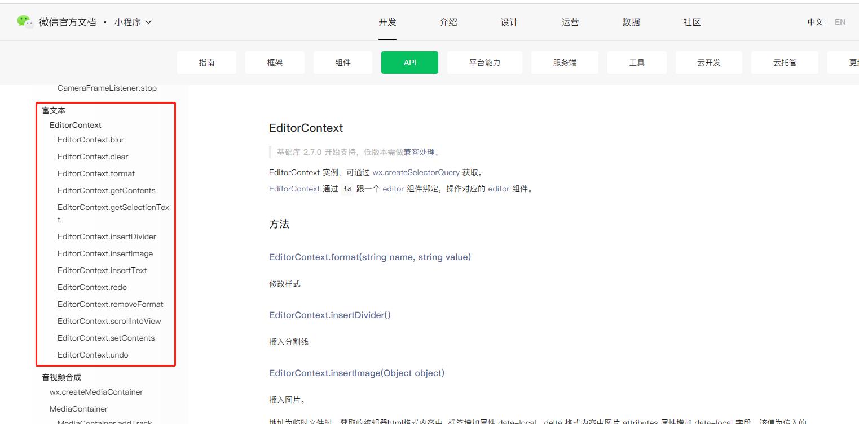The width and height of the screenshot is (859, 424).
Task: Open the 社区 menu item
Action: [x=691, y=22]
